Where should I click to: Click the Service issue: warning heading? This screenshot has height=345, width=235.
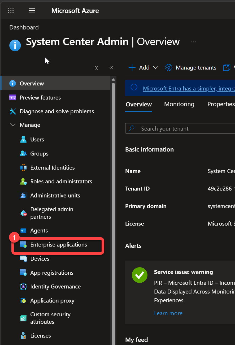(x=183, y=272)
